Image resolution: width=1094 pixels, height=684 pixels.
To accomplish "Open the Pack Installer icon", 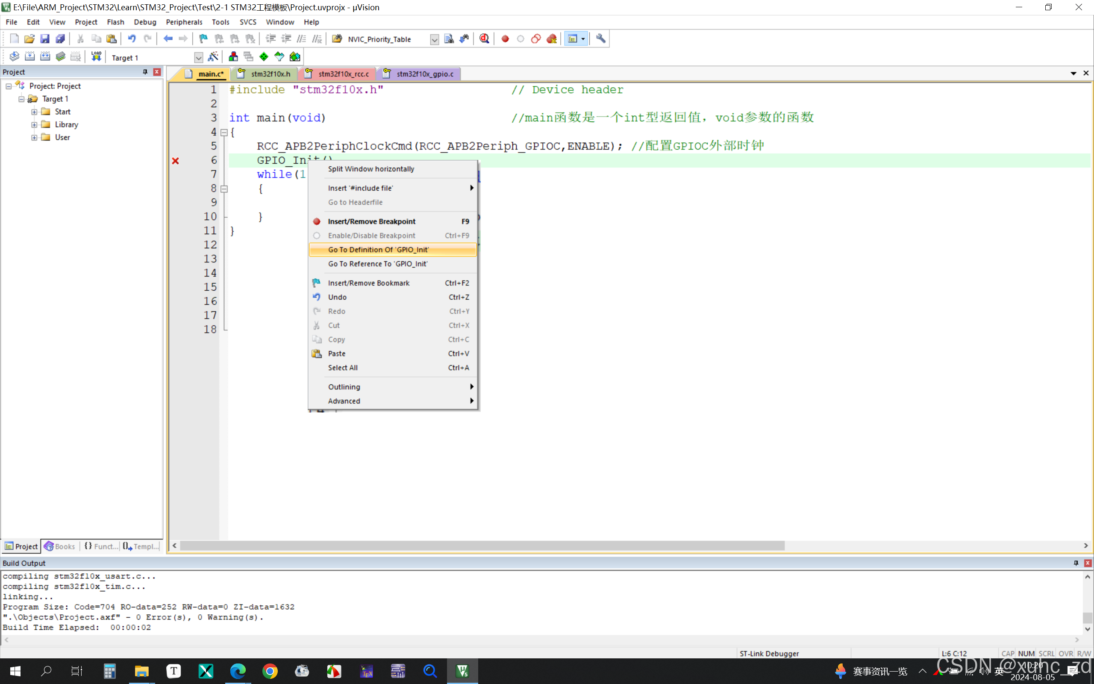I will click(x=295, y=56).
